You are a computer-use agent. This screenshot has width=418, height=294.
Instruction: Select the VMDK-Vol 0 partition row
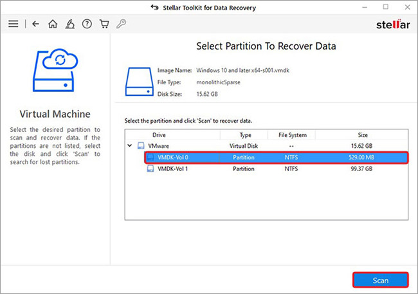point(276,158)
